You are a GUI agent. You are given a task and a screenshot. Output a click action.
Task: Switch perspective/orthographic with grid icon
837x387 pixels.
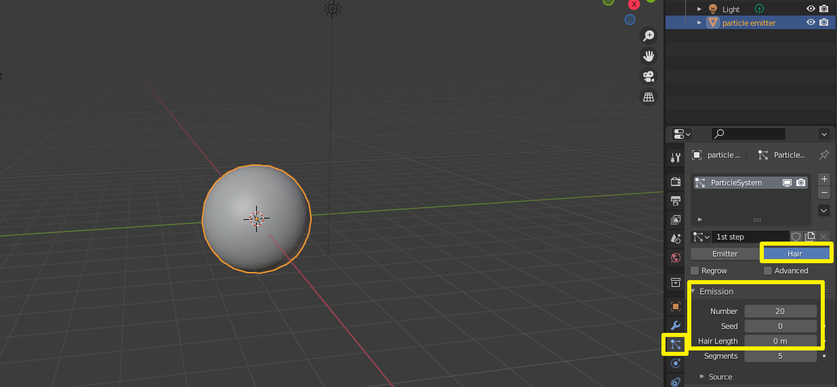point(649,97)
